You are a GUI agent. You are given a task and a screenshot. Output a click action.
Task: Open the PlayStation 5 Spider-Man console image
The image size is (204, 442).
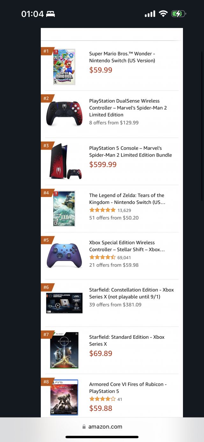point(65,161)
